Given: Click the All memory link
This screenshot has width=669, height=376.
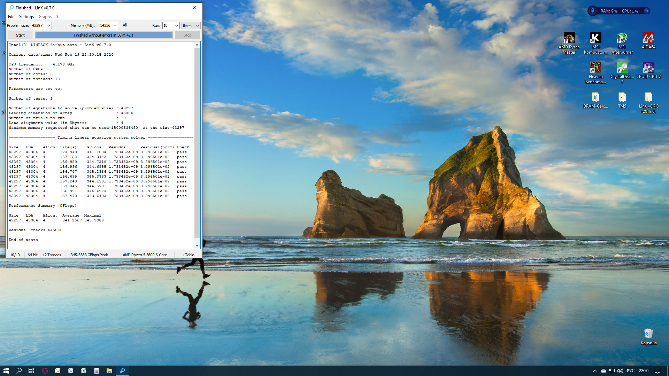Looking at the screenshot, I should [125, 25].
